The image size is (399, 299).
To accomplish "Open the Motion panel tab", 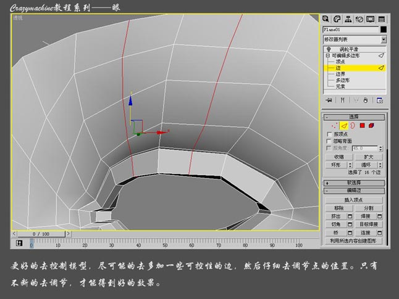I will (358, 18).
